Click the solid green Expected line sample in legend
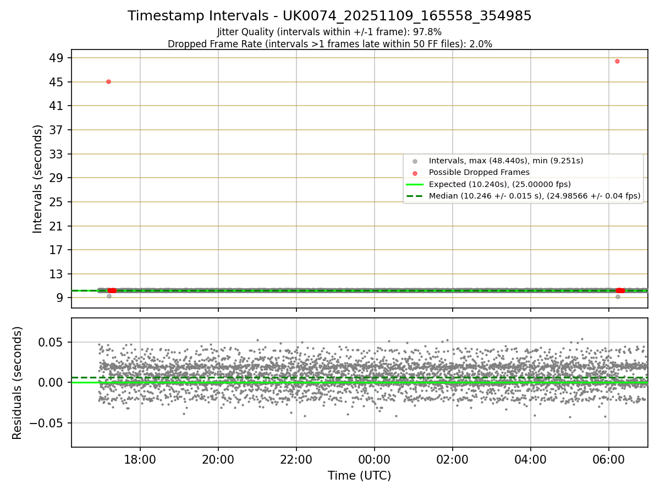This screenshot has height=495, width=660. pos(415,184)
